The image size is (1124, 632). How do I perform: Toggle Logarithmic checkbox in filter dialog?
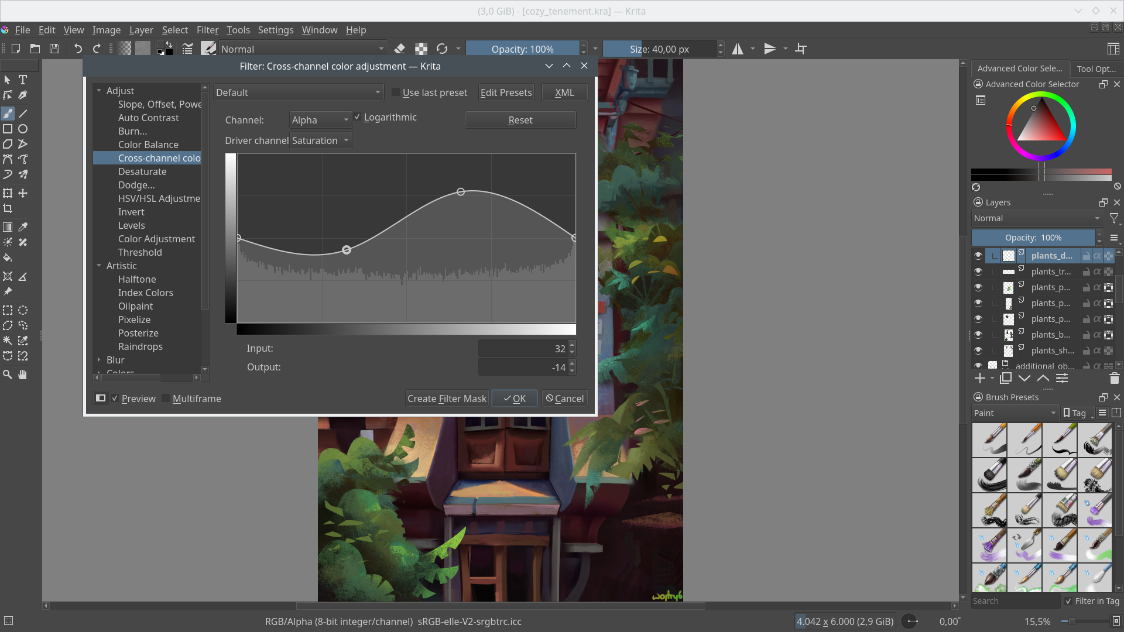[x=358, y=116]
